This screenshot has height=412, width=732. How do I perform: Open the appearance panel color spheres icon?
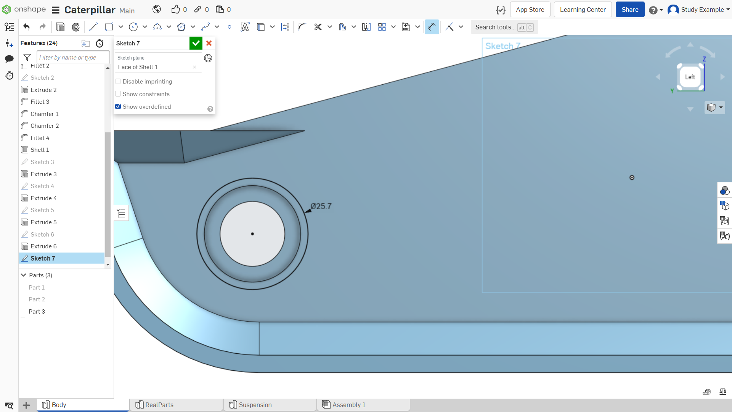725,190
